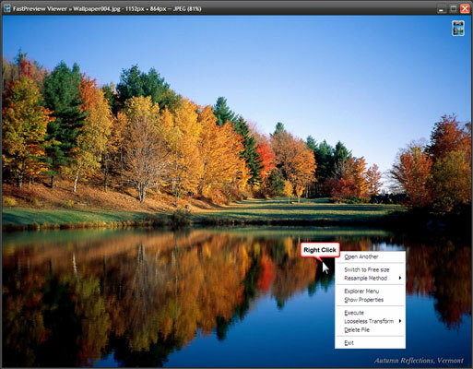Expand the arrow beside Resample Method

(400, 278)
